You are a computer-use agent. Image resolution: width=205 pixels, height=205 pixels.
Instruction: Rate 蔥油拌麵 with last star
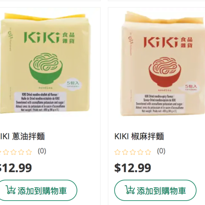pos(29,152)
